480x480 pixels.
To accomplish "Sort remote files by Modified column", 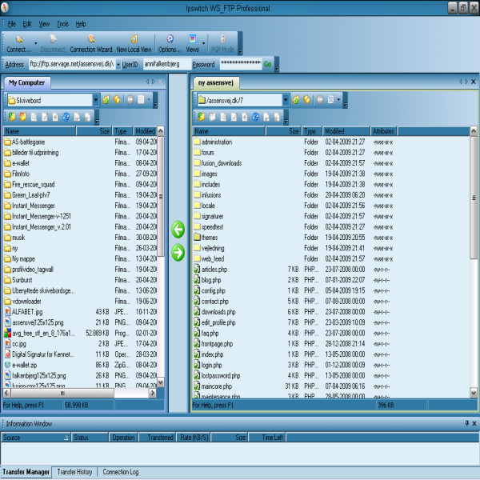I will [346, 131].
